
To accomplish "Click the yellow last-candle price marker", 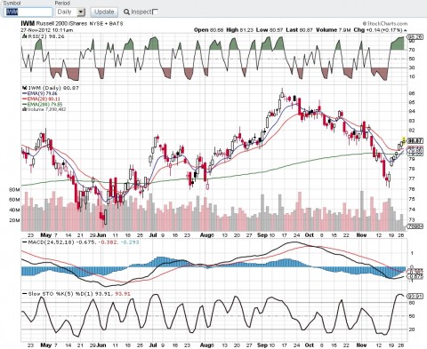I will tap(404, 139).
